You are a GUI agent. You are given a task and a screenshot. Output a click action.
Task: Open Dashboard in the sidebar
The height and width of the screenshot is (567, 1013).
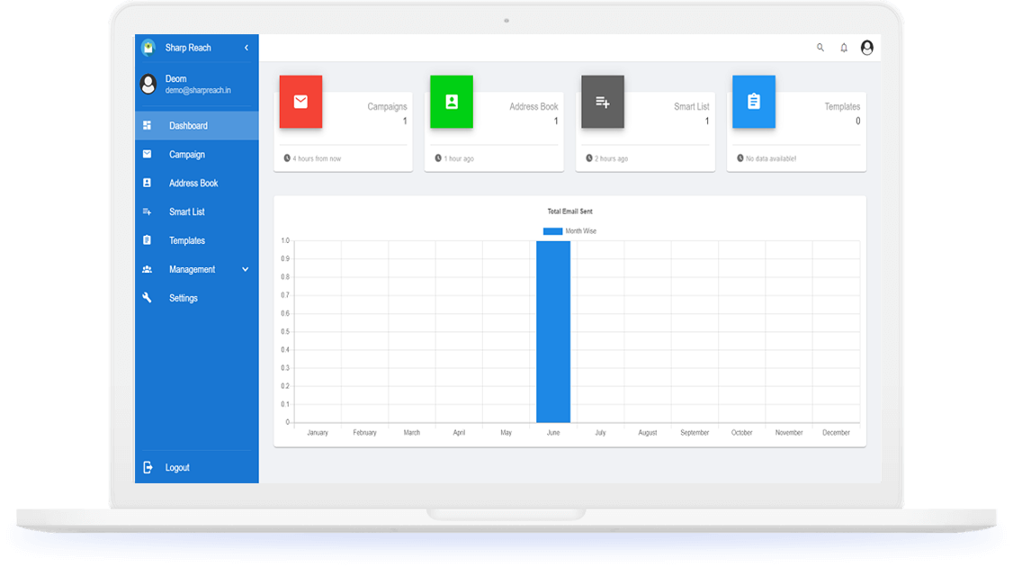point(188,126)
